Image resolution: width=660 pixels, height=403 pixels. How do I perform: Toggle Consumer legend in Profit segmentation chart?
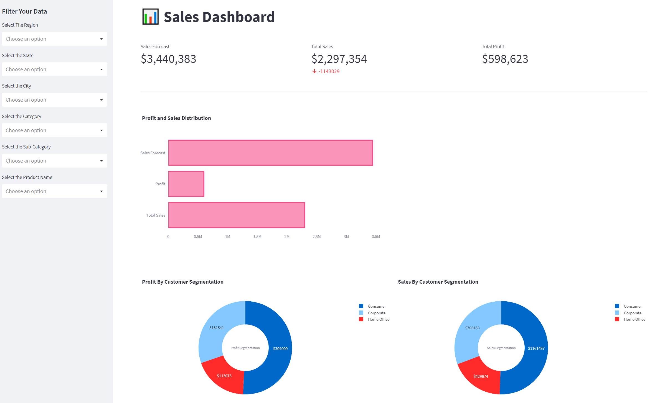377,306
